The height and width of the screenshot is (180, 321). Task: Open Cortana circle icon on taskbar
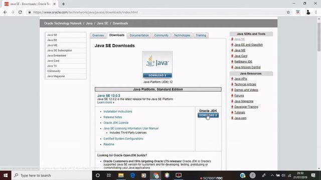click(x=98, y=175)
